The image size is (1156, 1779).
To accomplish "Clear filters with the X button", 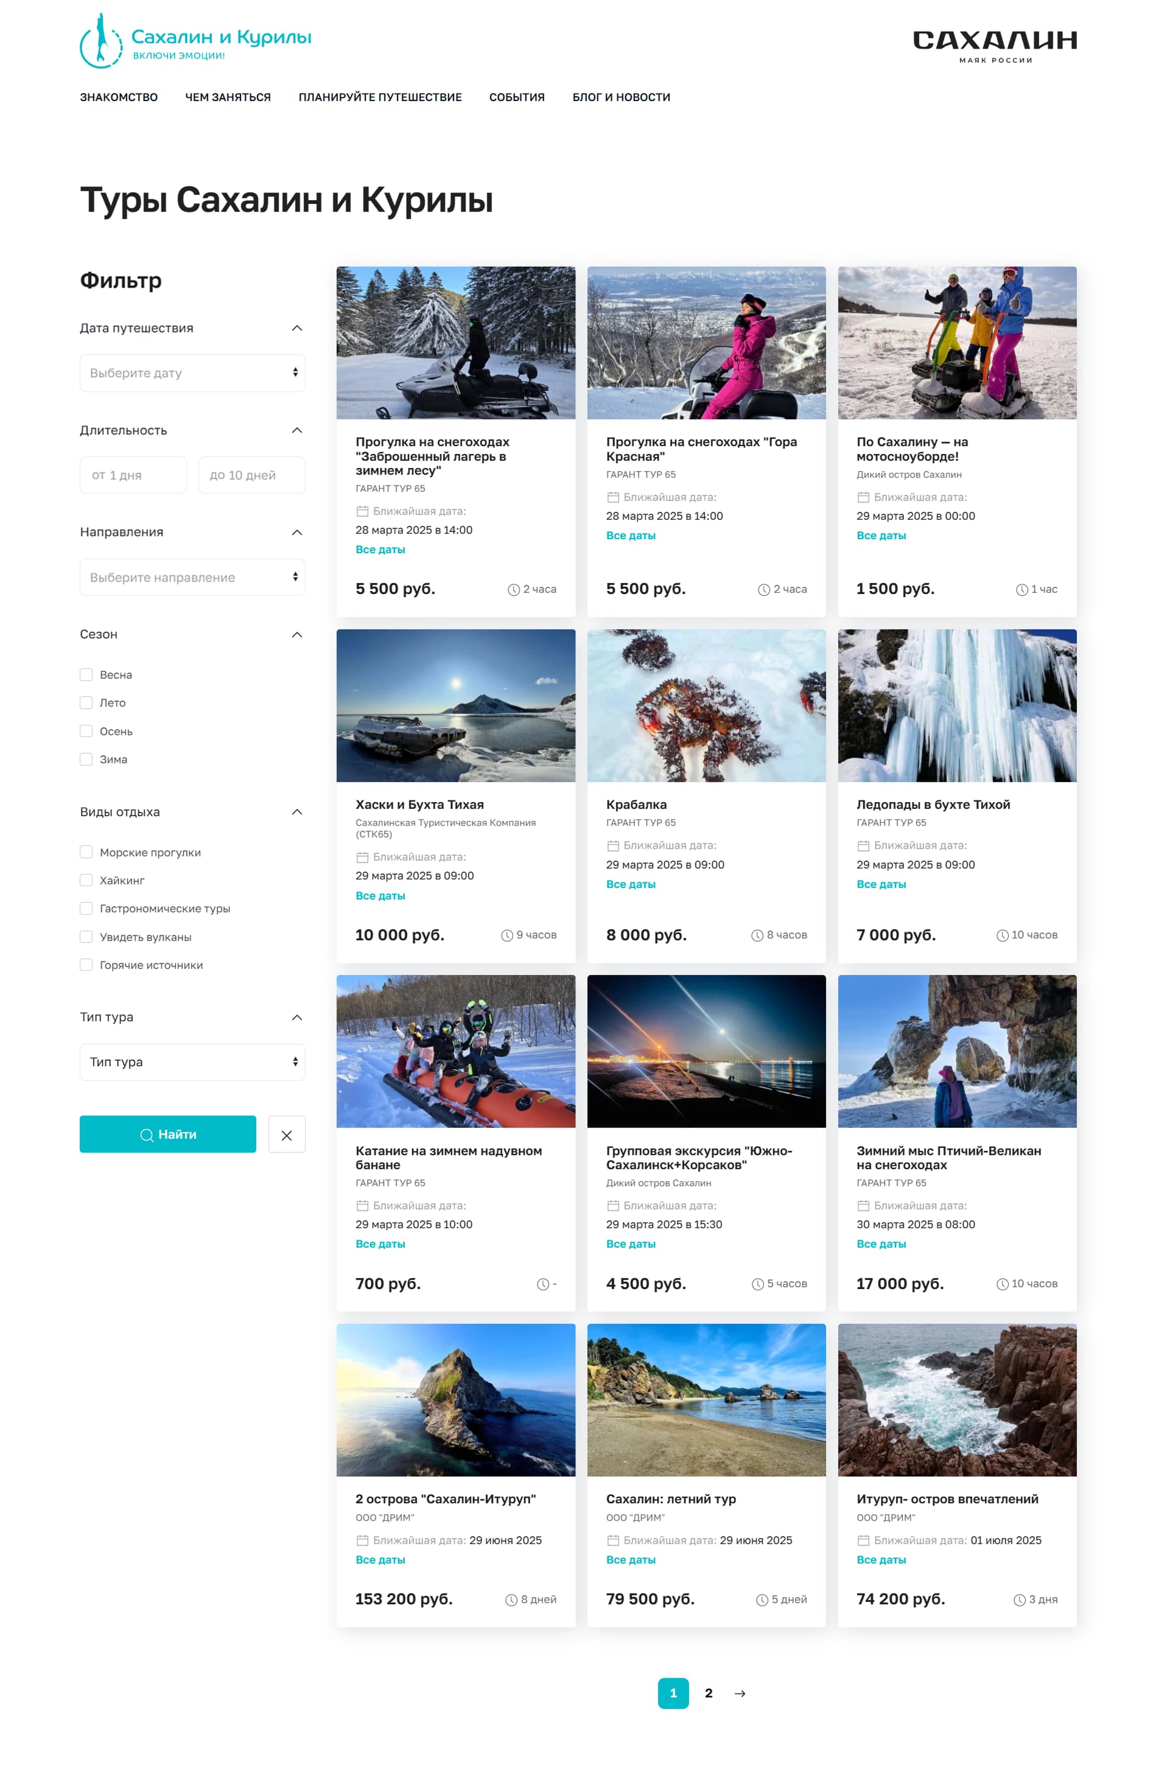I will click(286, 1134).
